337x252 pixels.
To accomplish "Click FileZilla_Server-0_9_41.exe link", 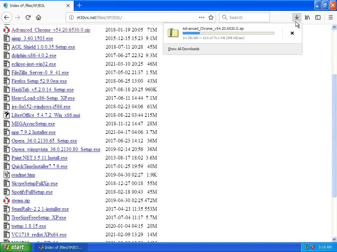I will (40, 73).
